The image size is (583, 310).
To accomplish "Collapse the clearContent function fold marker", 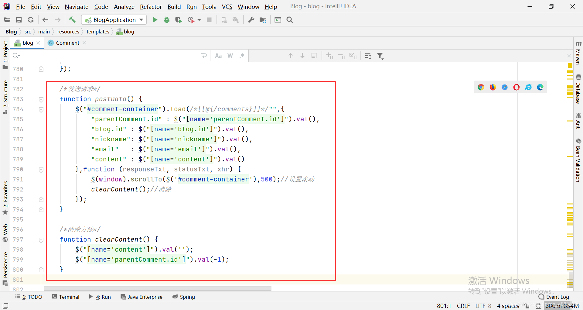I will click(41, 239).
